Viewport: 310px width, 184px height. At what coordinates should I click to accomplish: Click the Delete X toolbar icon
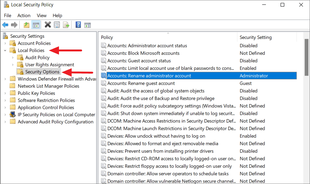[x=48, y=25]
